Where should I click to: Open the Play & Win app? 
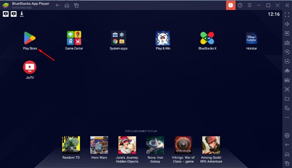click(x=163, y=38)
